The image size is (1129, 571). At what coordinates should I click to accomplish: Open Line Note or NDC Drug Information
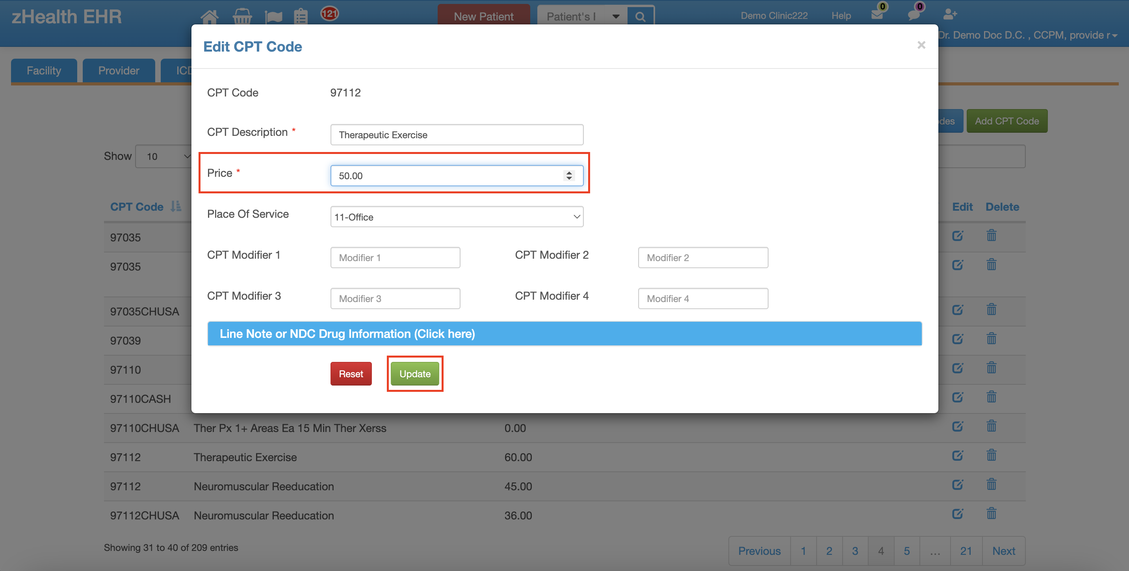pyautogui.click(x=564, y=334)
